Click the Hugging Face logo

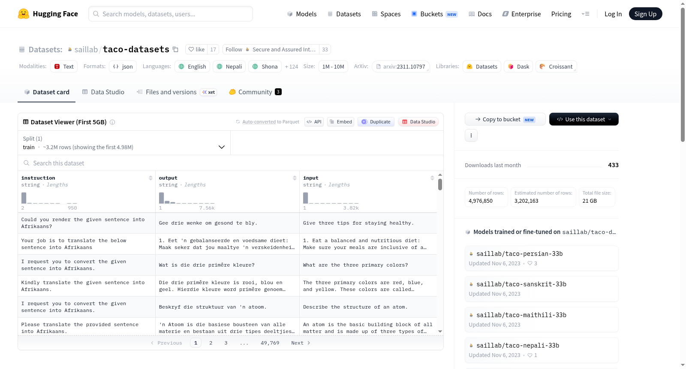coord(48,14)
